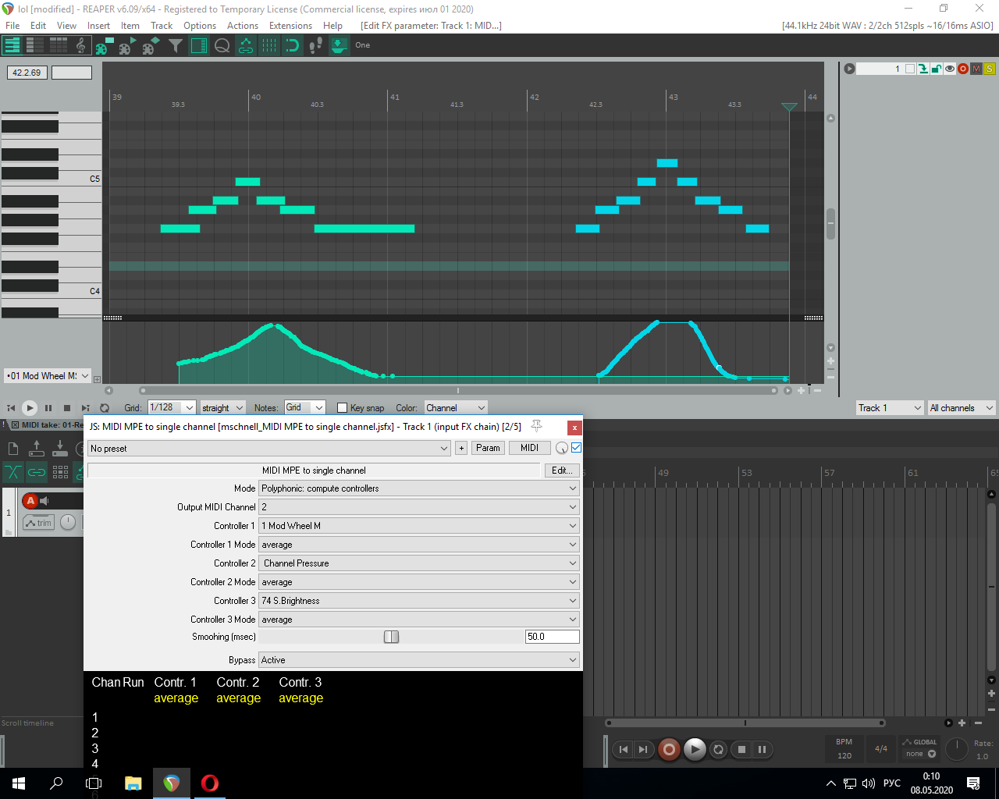Open the Insert menu

pyautogui.click(x=98, y=26)
